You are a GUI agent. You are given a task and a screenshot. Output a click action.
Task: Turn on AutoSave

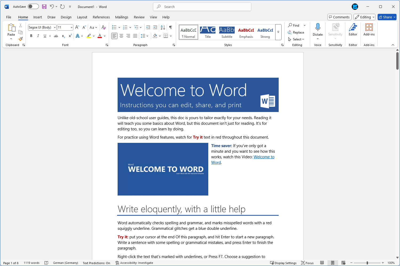(x=33, y=6)
